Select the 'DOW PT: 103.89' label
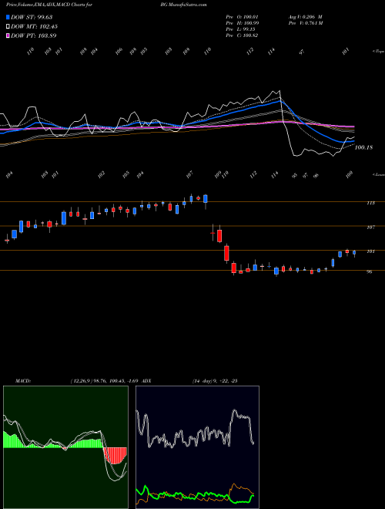Screen dimensions: 385x509 pos(34,35)
